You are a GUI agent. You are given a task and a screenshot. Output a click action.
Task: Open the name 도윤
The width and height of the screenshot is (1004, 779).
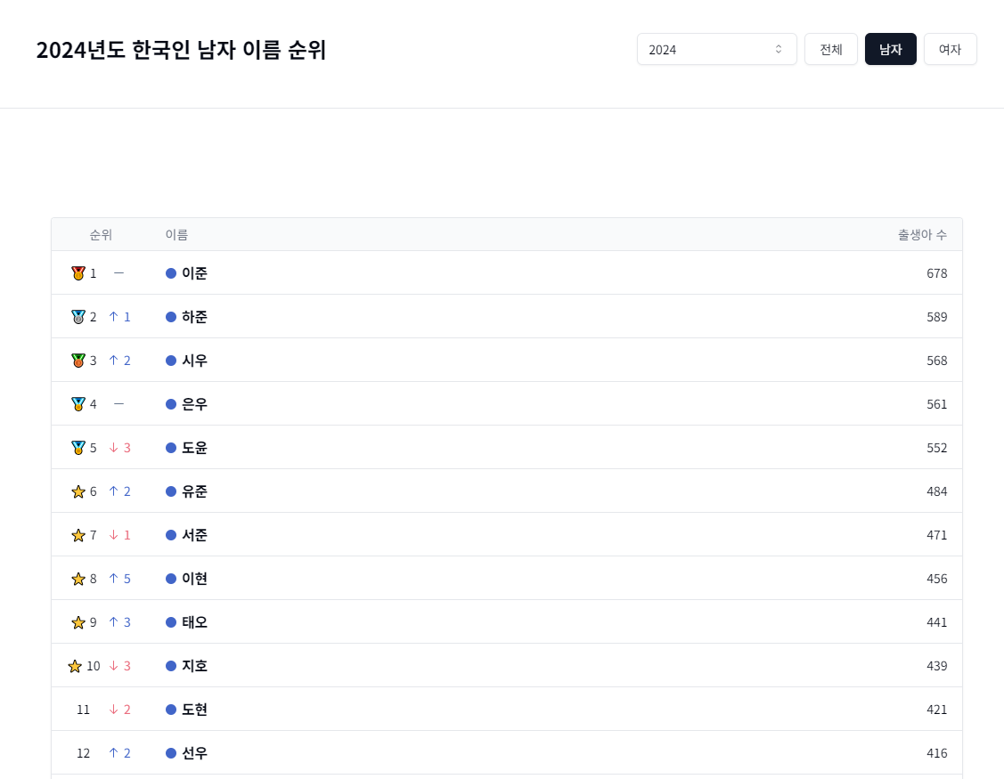click(x=194, y=448)
